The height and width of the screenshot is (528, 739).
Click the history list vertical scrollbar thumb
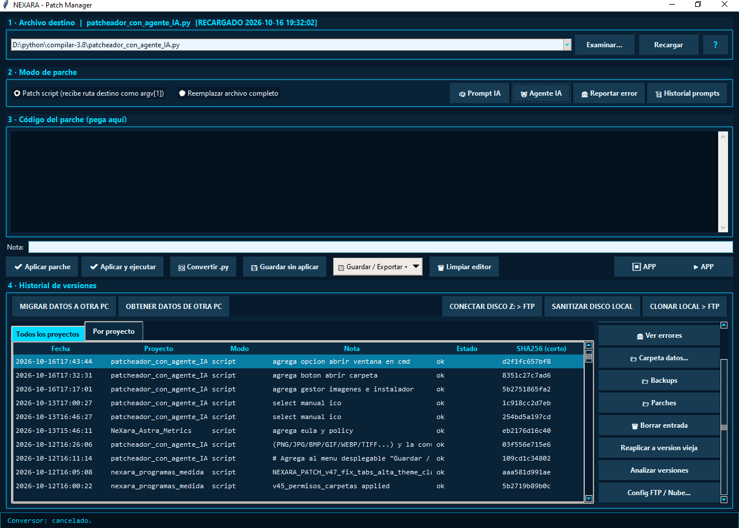tap(589, 356)
